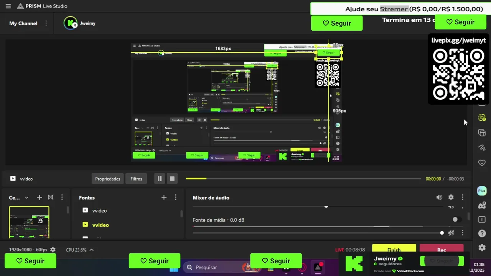Open the help question mark icon

click(x=482, y=233)
